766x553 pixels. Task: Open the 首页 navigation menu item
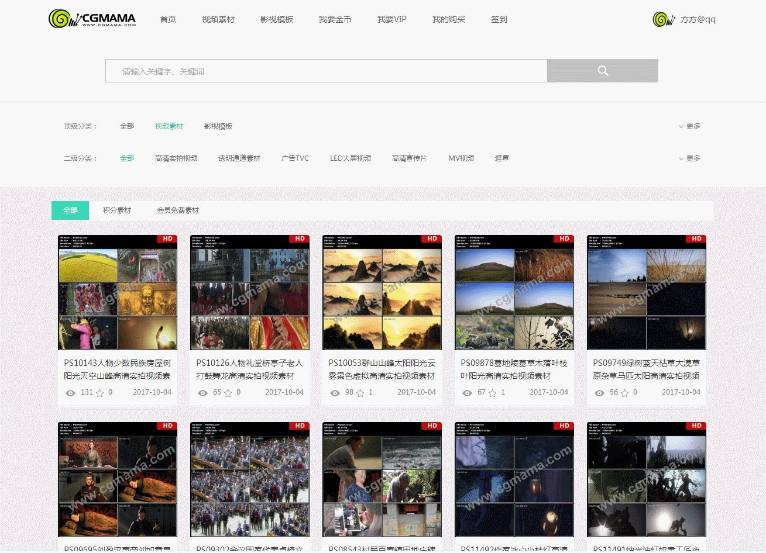click(167, 19)
